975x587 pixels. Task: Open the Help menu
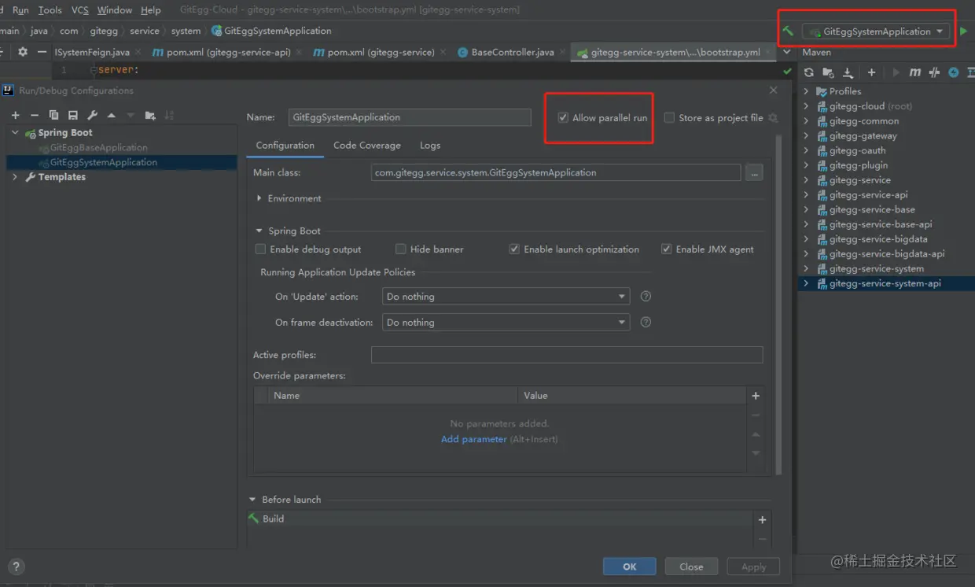click(x=150, y=10)
